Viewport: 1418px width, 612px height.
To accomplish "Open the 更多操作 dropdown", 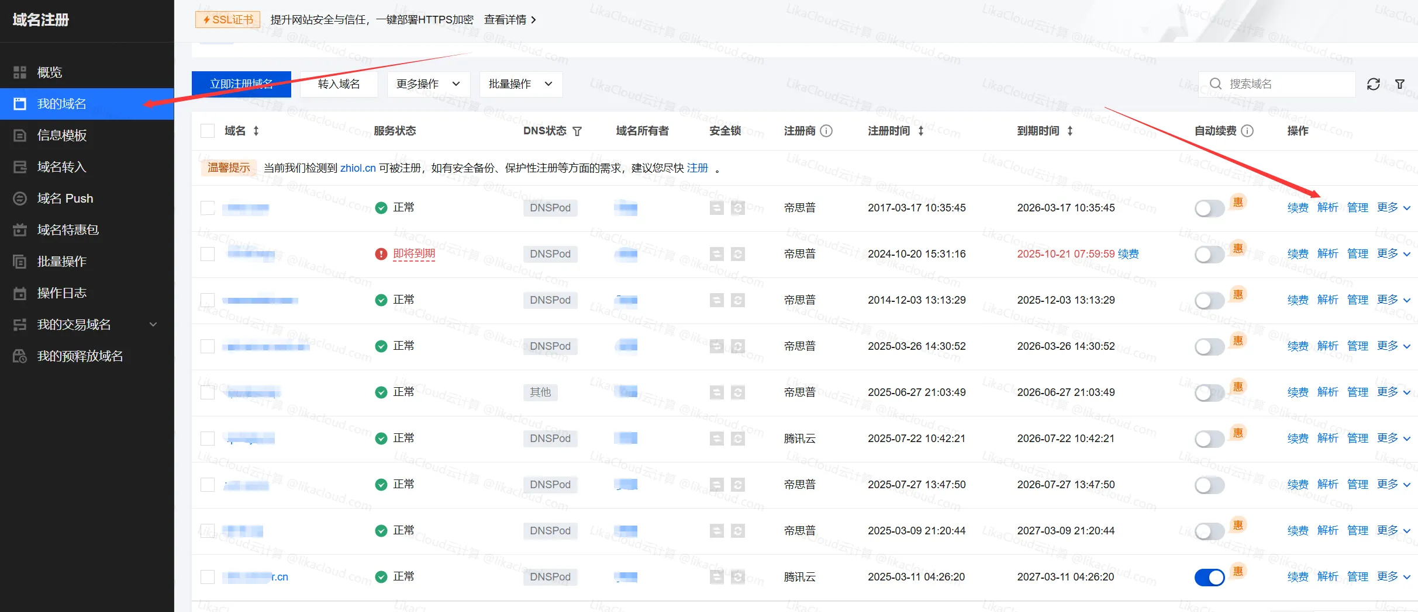I will pyautogui.click(x=429, y=84).
